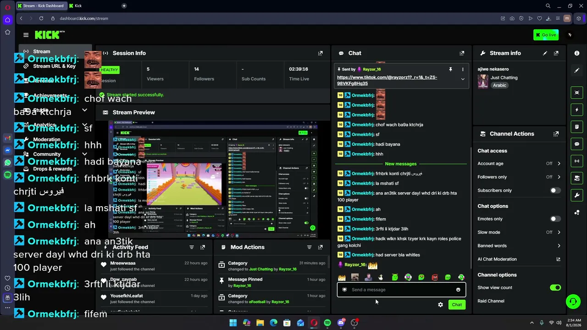The image size is (587, 330).
Task: Pop out the Stream info panel
Action: 556,53
